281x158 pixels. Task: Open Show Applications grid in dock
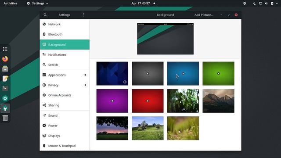click(5, 49)
